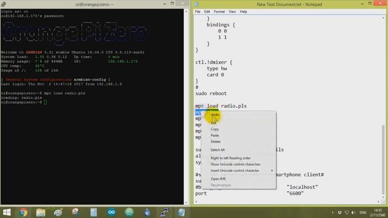
Task: Open the File menu in Notepad
Action: coord(198,12)
